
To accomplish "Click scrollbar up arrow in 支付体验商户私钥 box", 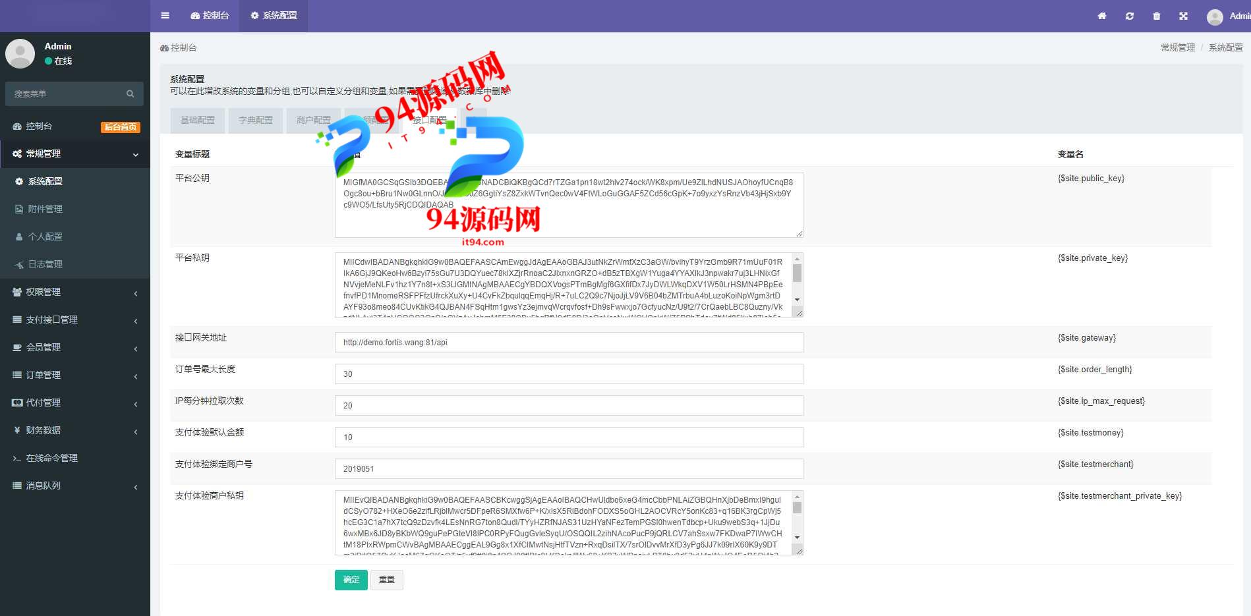I will 798,496.
